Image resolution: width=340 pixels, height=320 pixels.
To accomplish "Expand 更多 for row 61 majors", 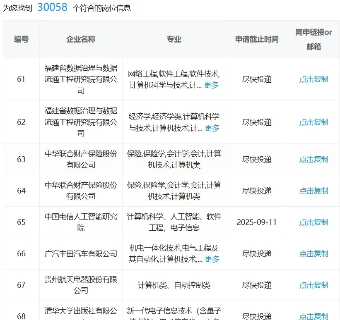I will click(x=211, y=85).
